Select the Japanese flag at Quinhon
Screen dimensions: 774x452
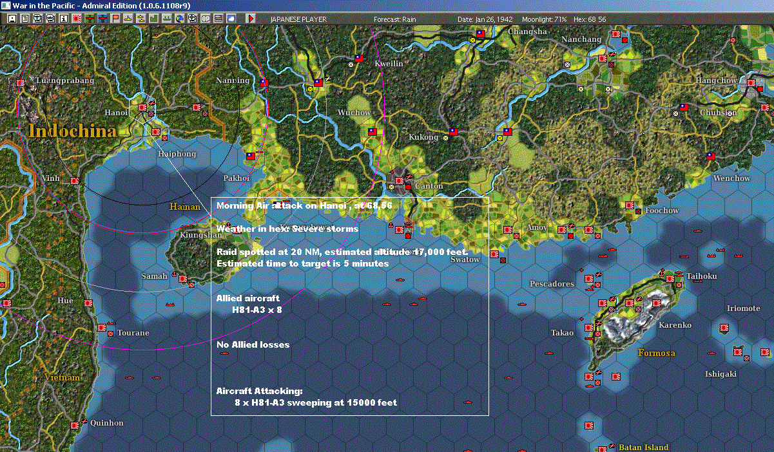(x=75, y=425)
